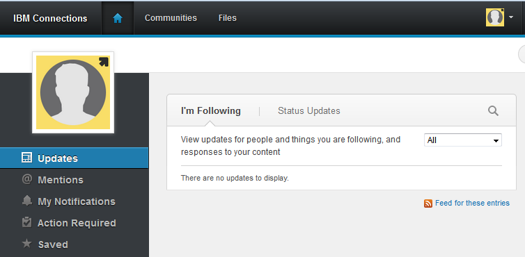Image resolution: width=525 pixels, height=257 pixels.
Task: Click the arrow badge on large profile photo
Action: (x=104, y=62)
